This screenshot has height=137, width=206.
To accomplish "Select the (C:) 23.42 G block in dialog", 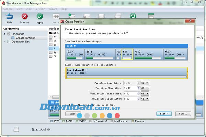I will pyautogui.click(x=75, y=54).
